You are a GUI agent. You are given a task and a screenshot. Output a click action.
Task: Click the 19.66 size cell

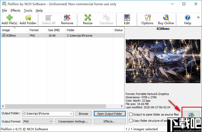point(52,36)
